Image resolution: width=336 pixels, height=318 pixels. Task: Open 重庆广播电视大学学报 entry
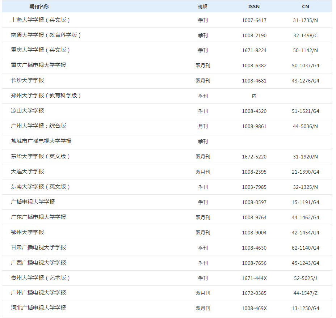coord(39,65)
